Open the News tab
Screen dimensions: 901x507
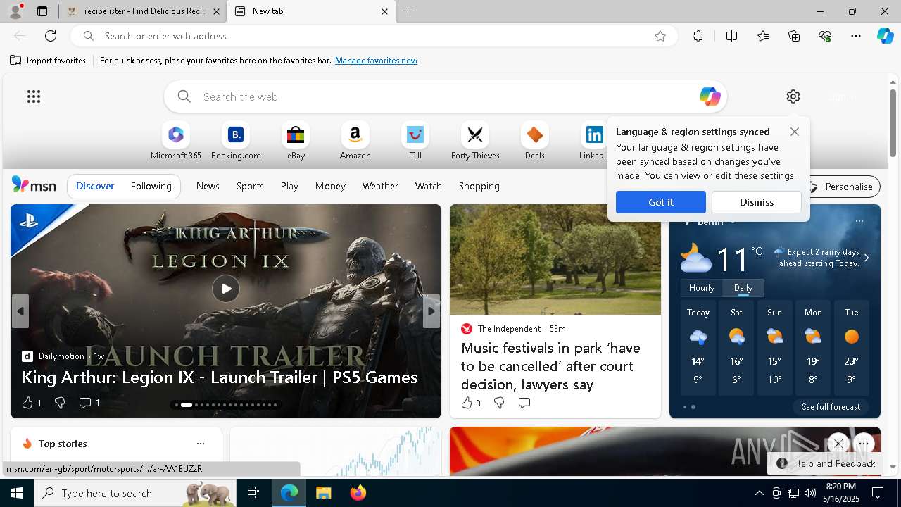point(208,186)
